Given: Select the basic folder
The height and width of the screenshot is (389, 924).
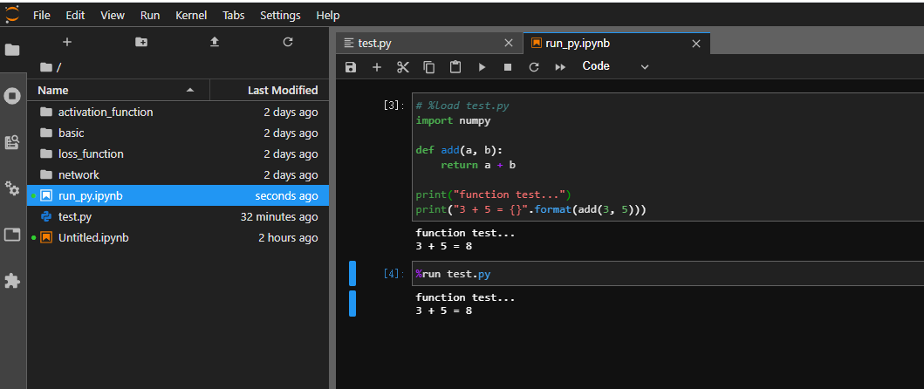Looking at the screenshot, I should click(178, 133).
